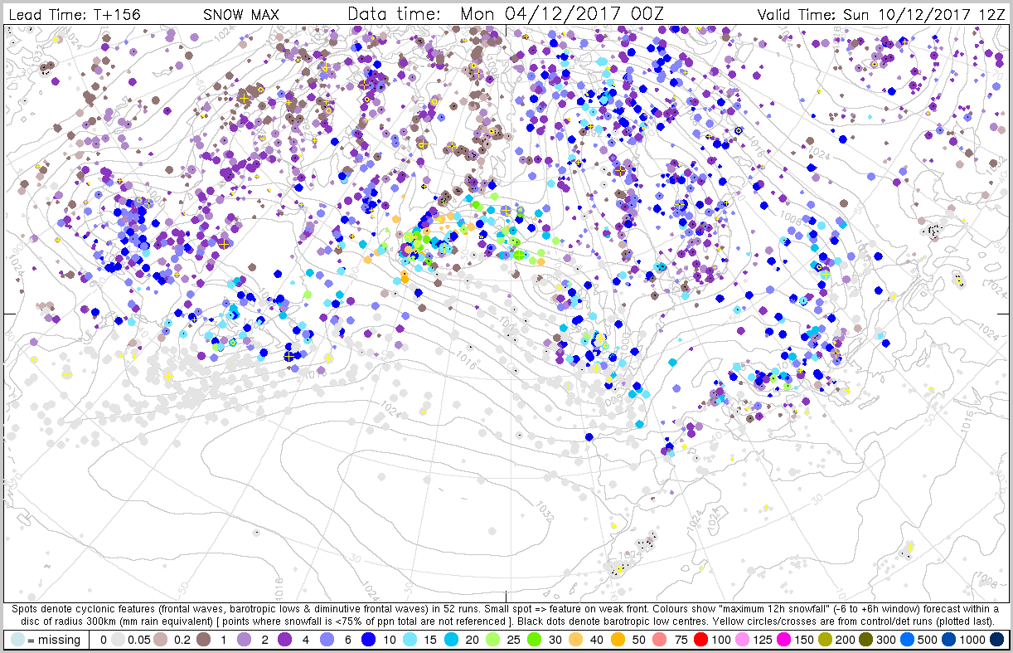
Task: Pick the lilac swatch between 1 and 2
Action: [x=244, y=640]
